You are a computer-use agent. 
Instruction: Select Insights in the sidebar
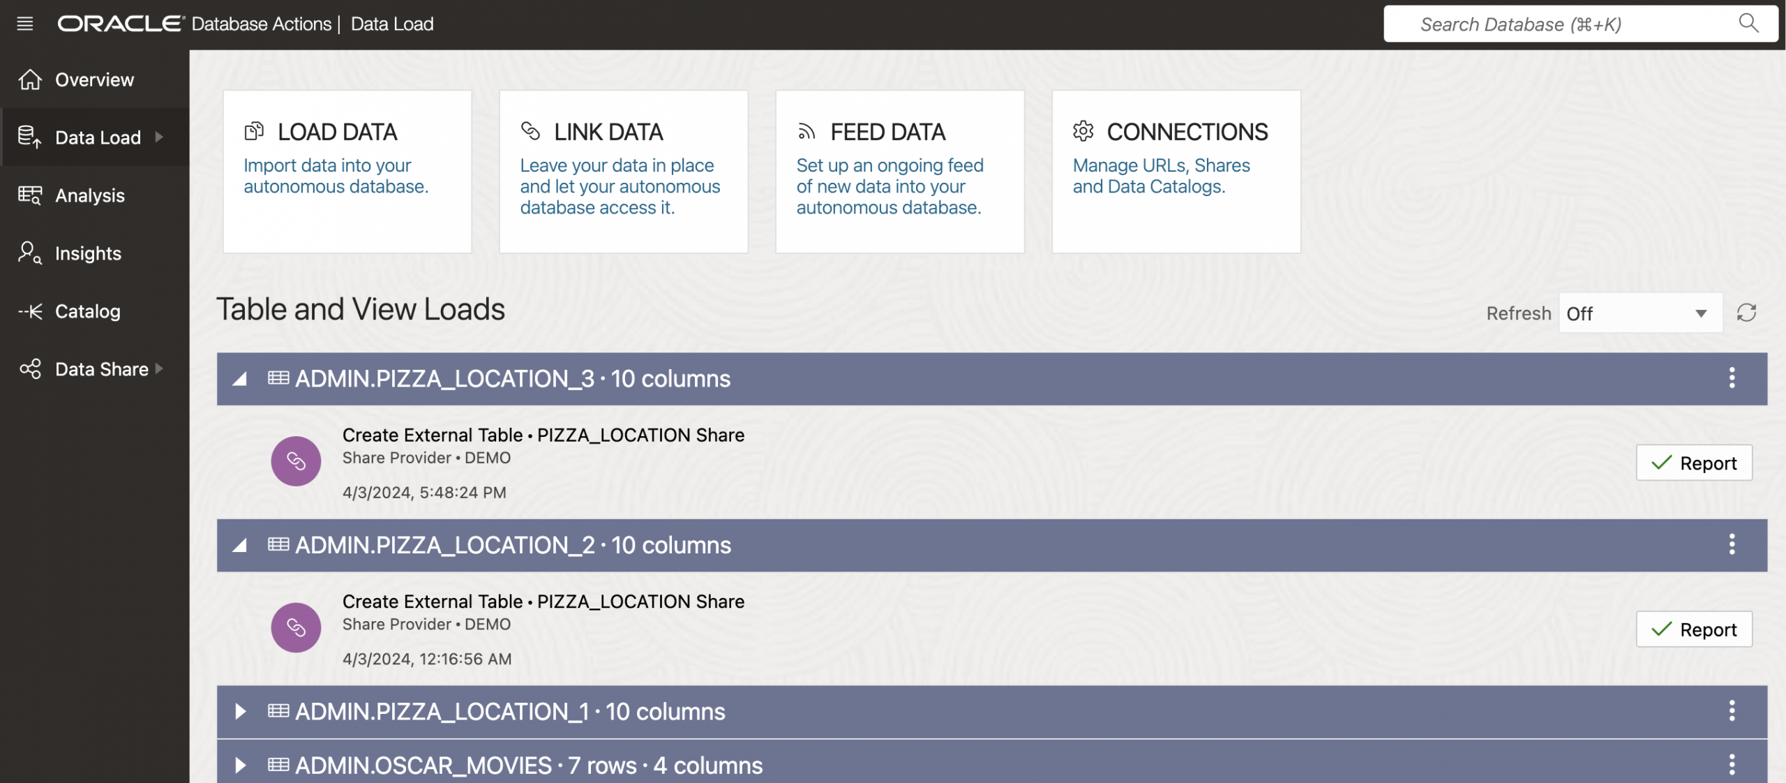88,253
